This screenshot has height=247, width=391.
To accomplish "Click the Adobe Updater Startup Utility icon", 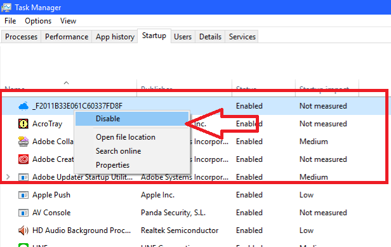I will coord(23,177).
